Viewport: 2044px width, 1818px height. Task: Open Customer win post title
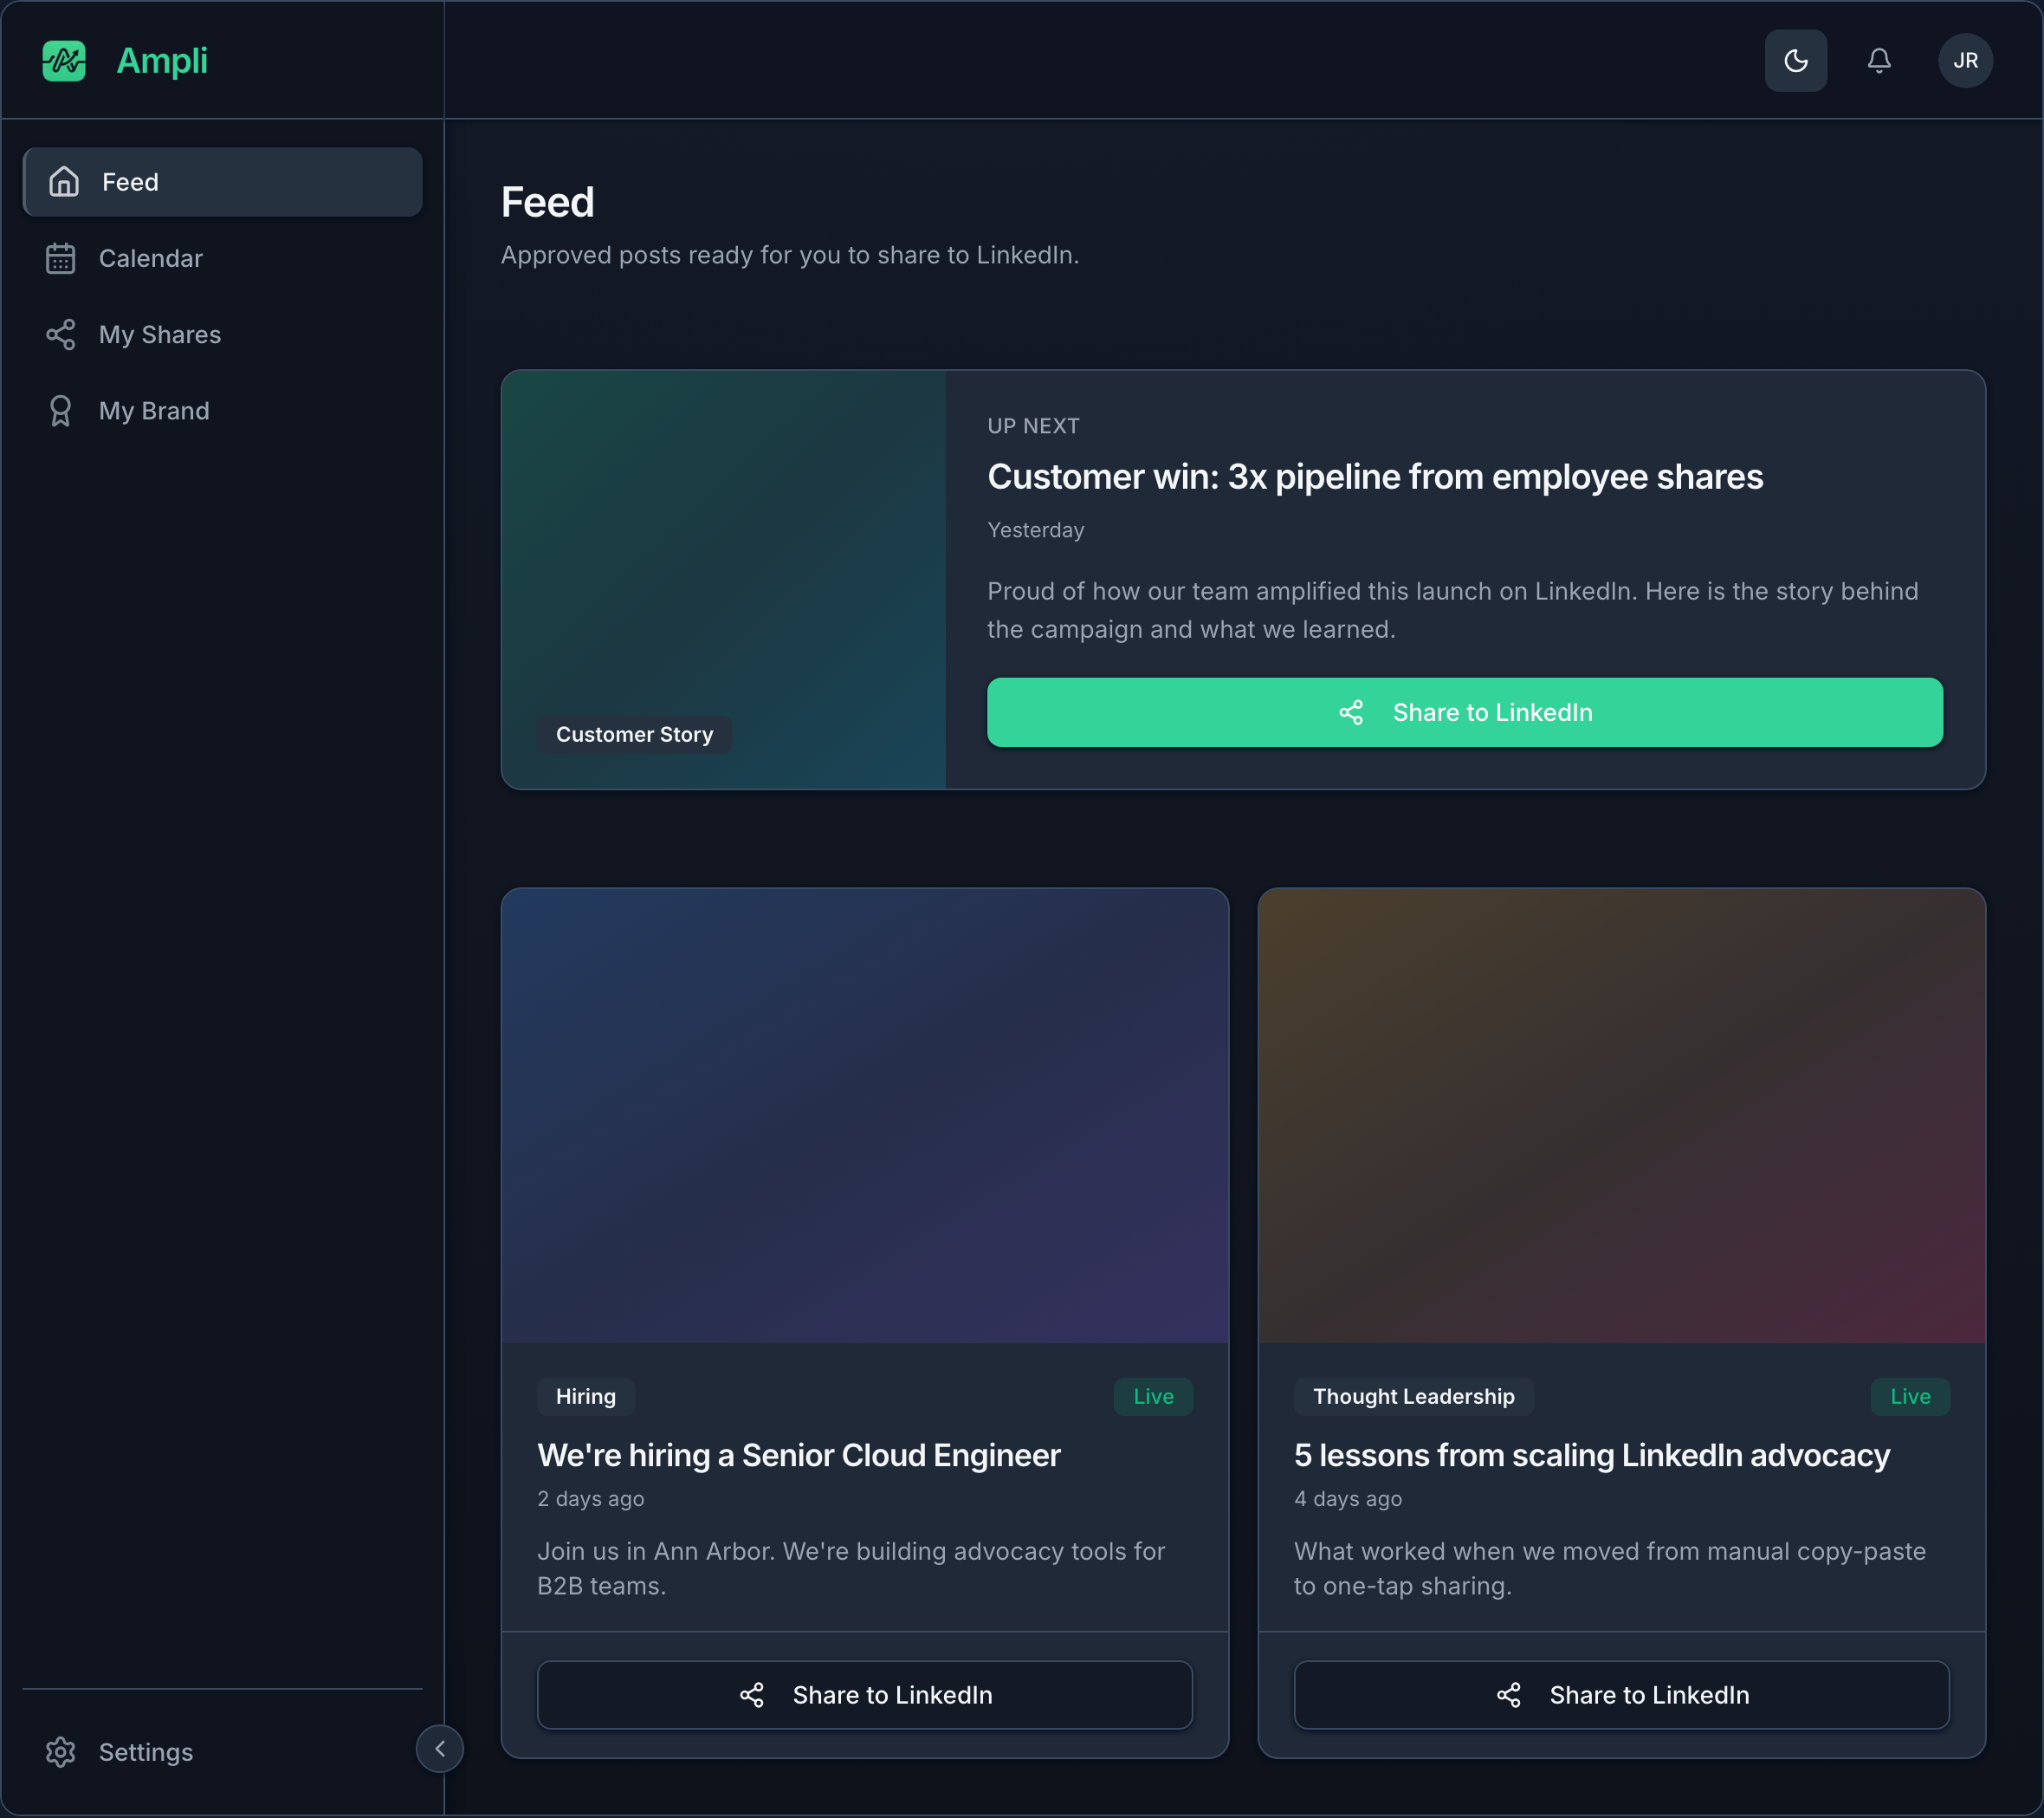pos(1374,477)
